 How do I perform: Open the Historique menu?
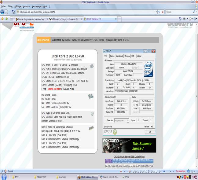point(26,6)
